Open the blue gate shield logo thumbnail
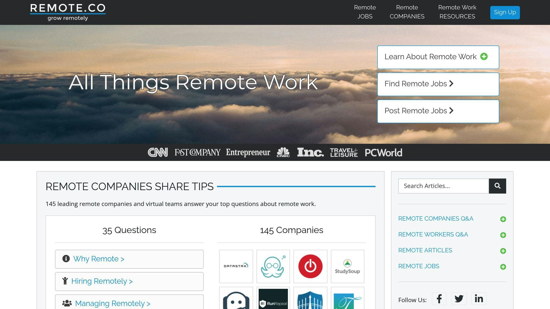 310,298
